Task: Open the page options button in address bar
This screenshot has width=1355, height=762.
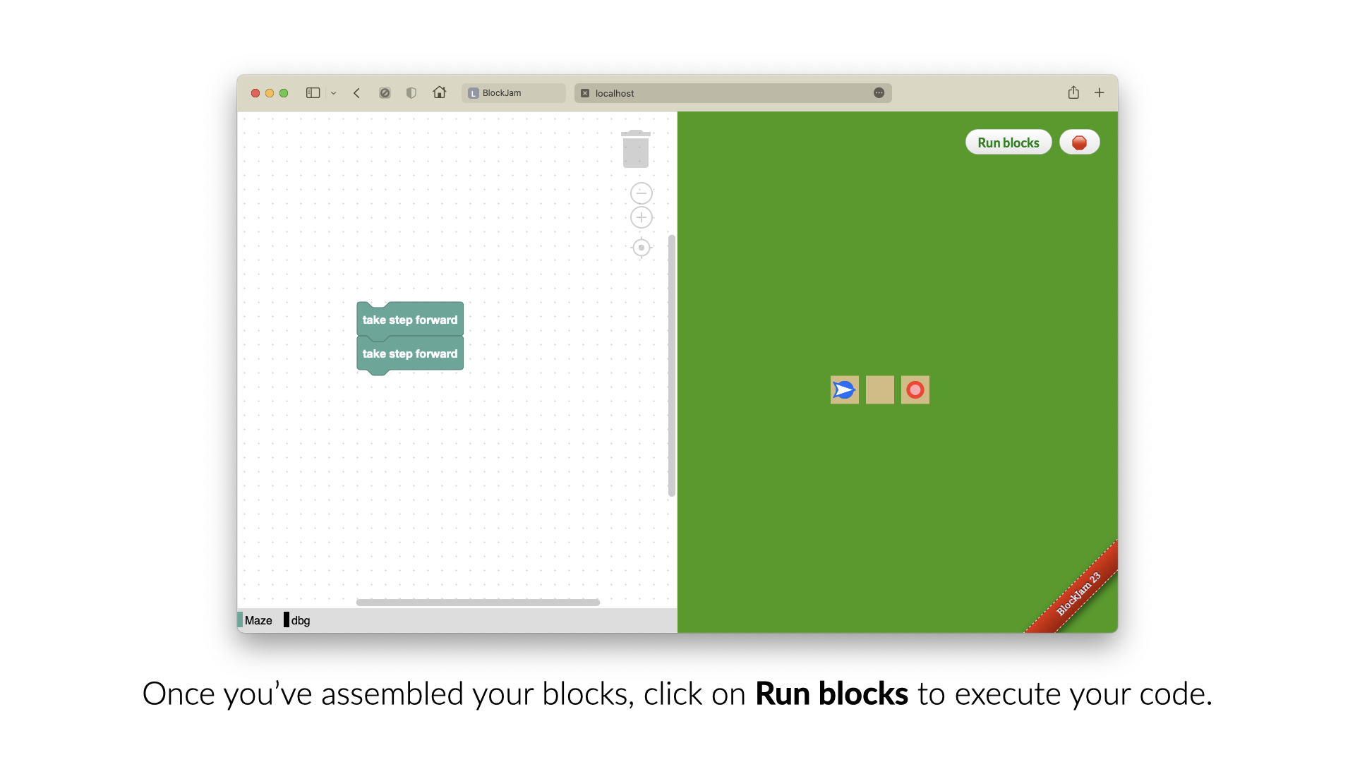Action: click(x=879, y=92)
